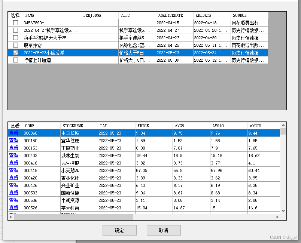Select stock name cell 国新健康
Screen dimensions: 301x243
(79, 193)
